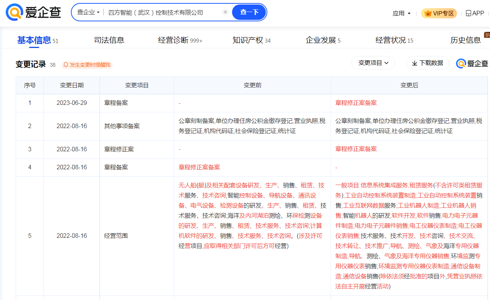Click row 5 变更后 business scope text

point(409,236)
